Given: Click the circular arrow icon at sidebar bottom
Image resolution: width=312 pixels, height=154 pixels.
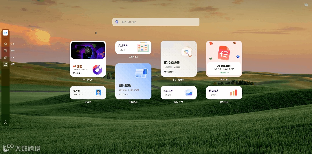Looking at the screenshot, I should point(5,122).
